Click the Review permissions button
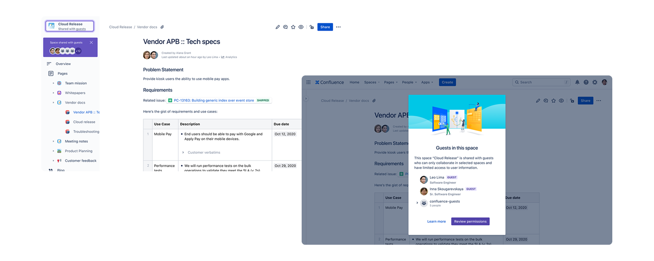The width and height of the screenshot is (654, 261). pyautogui.click(x=470, y=221)
